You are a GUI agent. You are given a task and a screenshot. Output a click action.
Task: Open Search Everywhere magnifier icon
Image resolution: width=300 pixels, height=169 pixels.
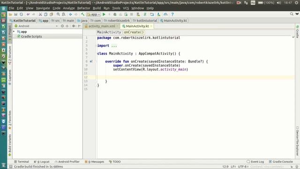click(292, 14)
